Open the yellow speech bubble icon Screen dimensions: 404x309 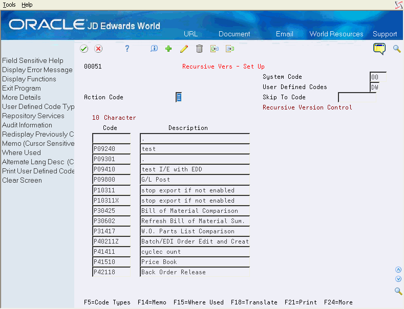pyautogui.click(x=379, y=49)
